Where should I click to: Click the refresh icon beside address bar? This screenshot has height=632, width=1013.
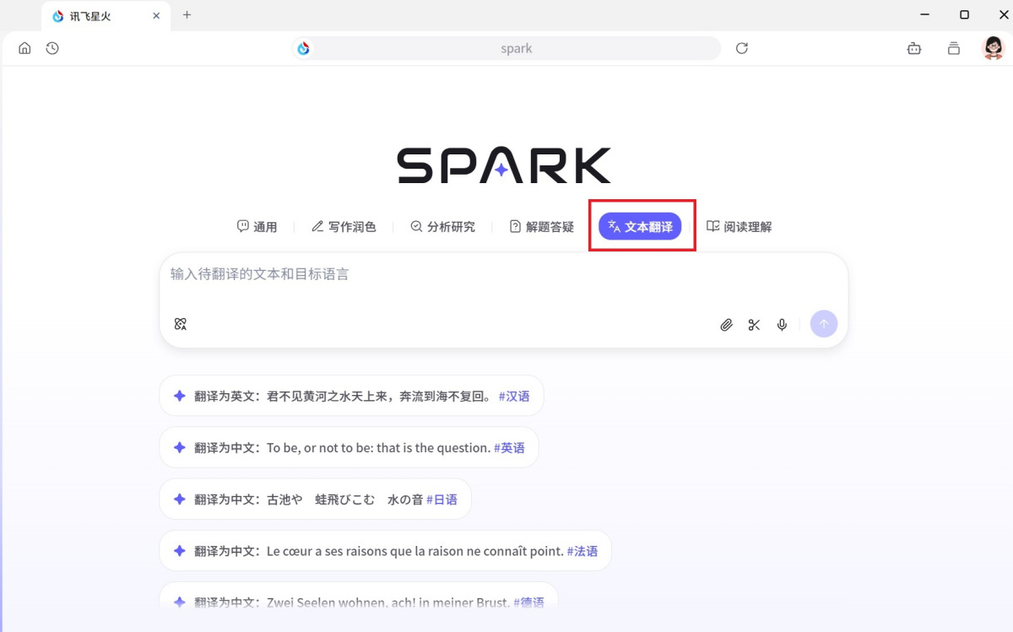coord(742,48)
